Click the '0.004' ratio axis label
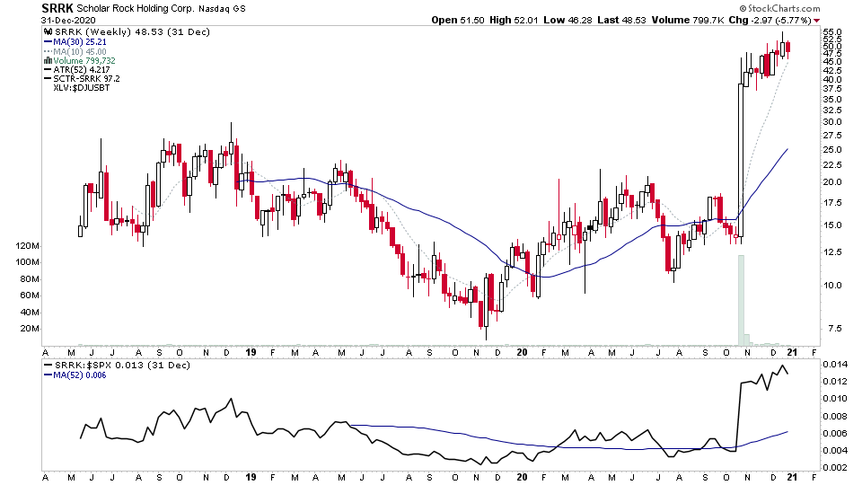The width and height of the screenshot is (862, 485). click(835, 450)
